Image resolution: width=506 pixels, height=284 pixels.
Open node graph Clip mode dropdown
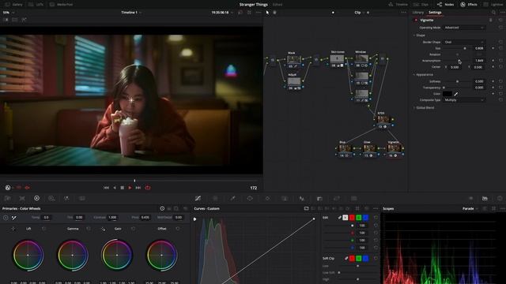359,13
